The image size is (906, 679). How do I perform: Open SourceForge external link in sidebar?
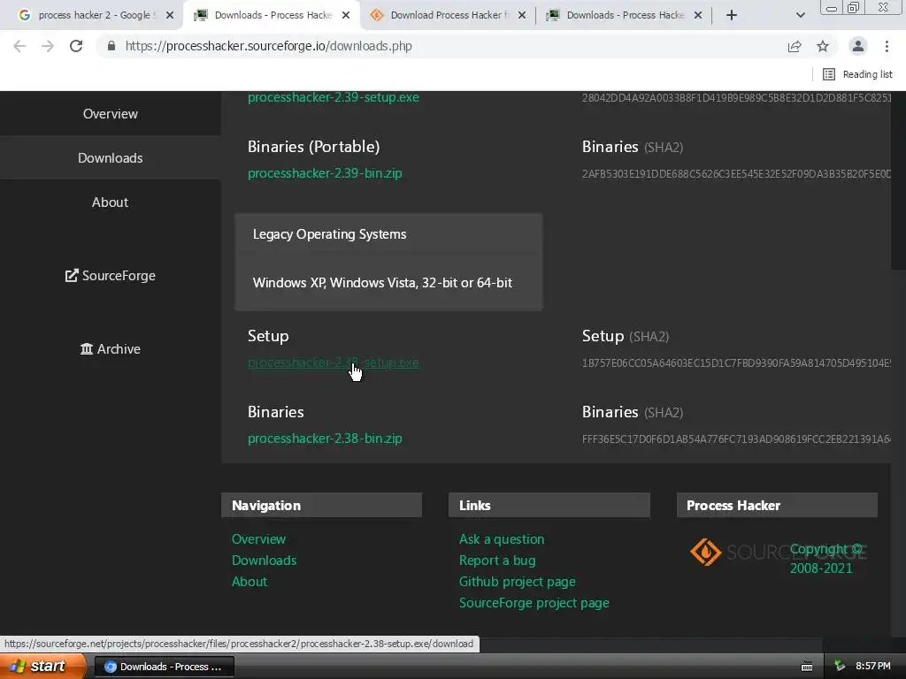(111, 276)
